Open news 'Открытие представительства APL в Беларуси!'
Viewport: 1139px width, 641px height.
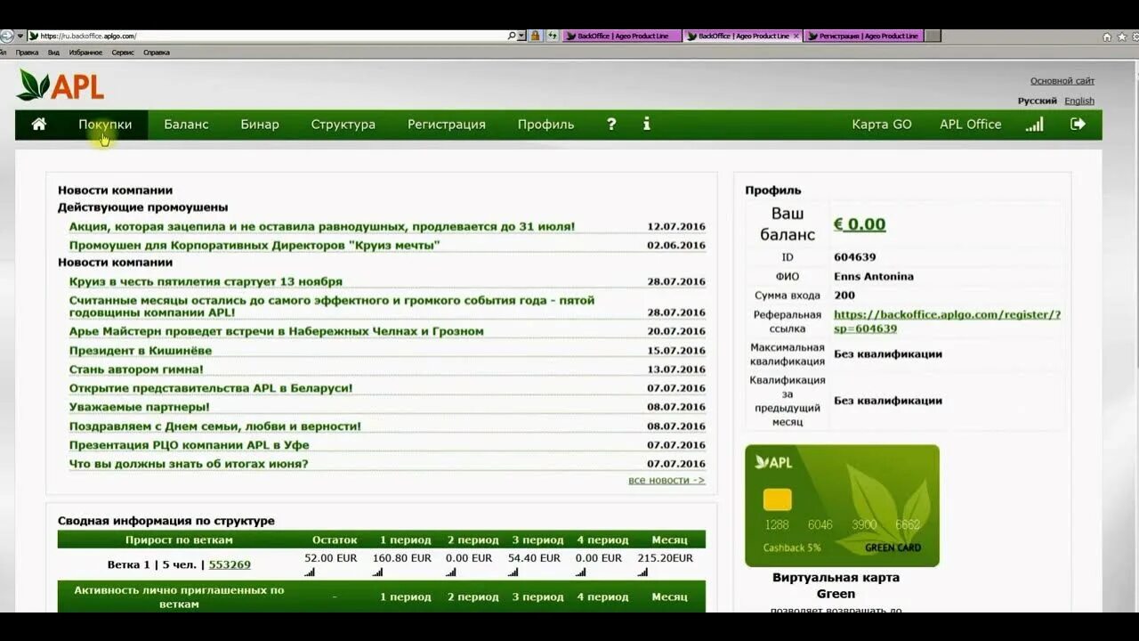[x=211, y=388]
